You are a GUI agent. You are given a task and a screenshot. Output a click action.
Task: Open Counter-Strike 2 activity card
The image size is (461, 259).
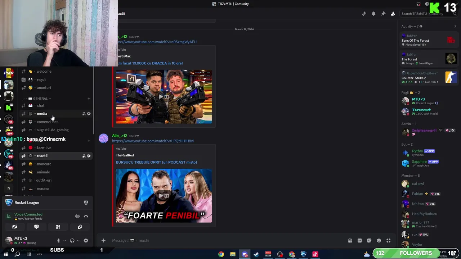pos(429,78)
